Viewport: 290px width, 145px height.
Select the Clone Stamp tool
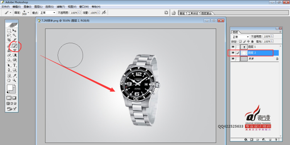coord(9,50)
